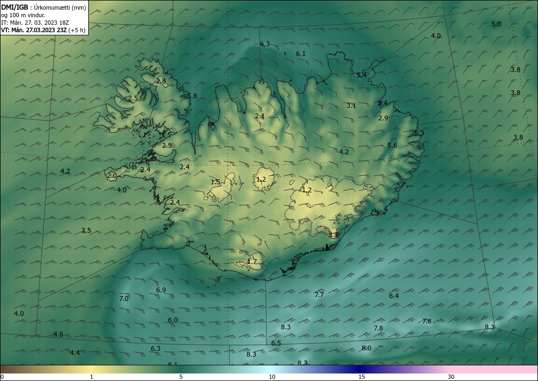Click the map value "7.7"

pyautogui.click(x=319, y=295)
